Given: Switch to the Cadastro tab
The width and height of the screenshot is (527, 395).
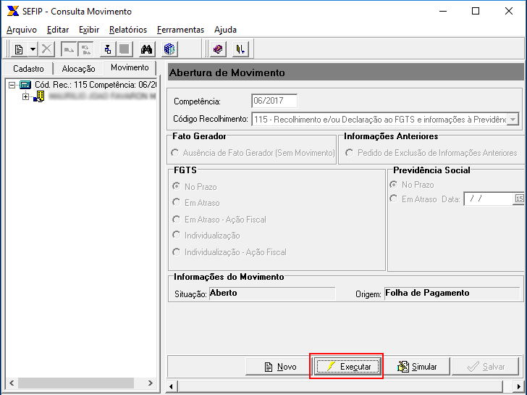Looking at the screenshot, I should pos(28,68).
